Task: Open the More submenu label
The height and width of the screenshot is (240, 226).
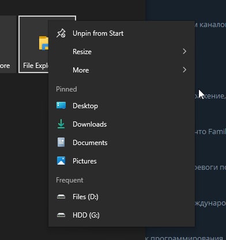Action: pyautogui.click(x=81, y=70)
